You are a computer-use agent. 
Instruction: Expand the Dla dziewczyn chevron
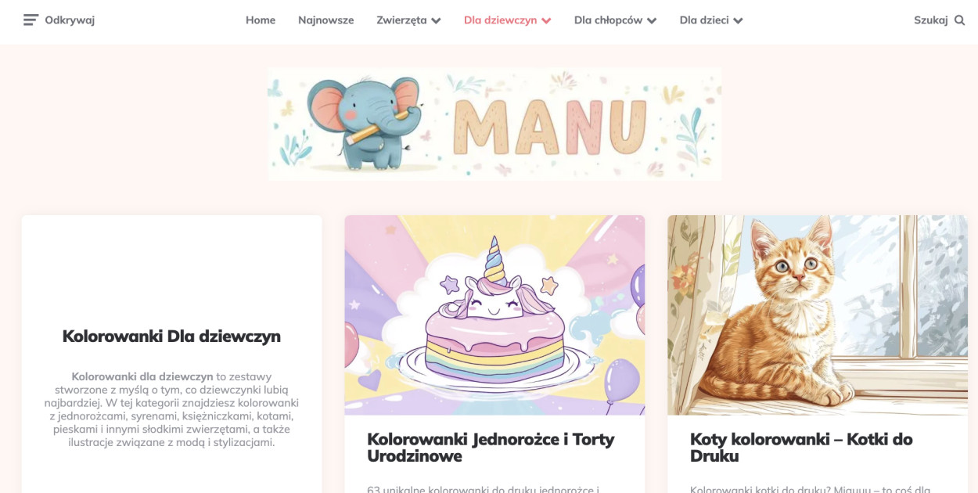(546, 21)
